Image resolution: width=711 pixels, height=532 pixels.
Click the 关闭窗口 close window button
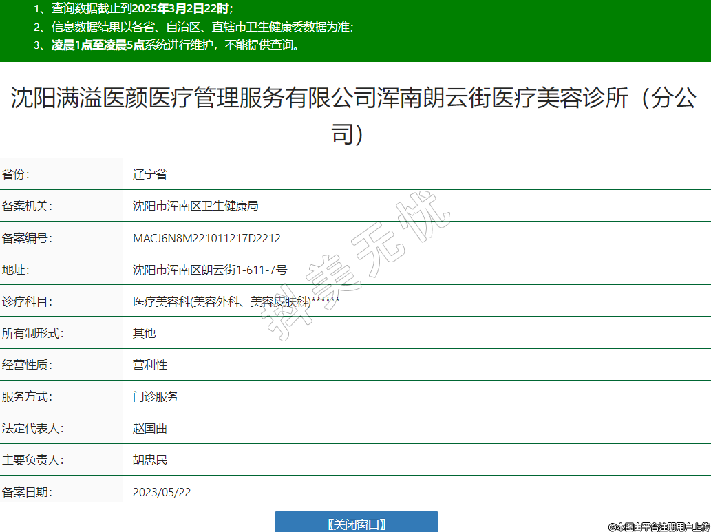click(356, 523)
